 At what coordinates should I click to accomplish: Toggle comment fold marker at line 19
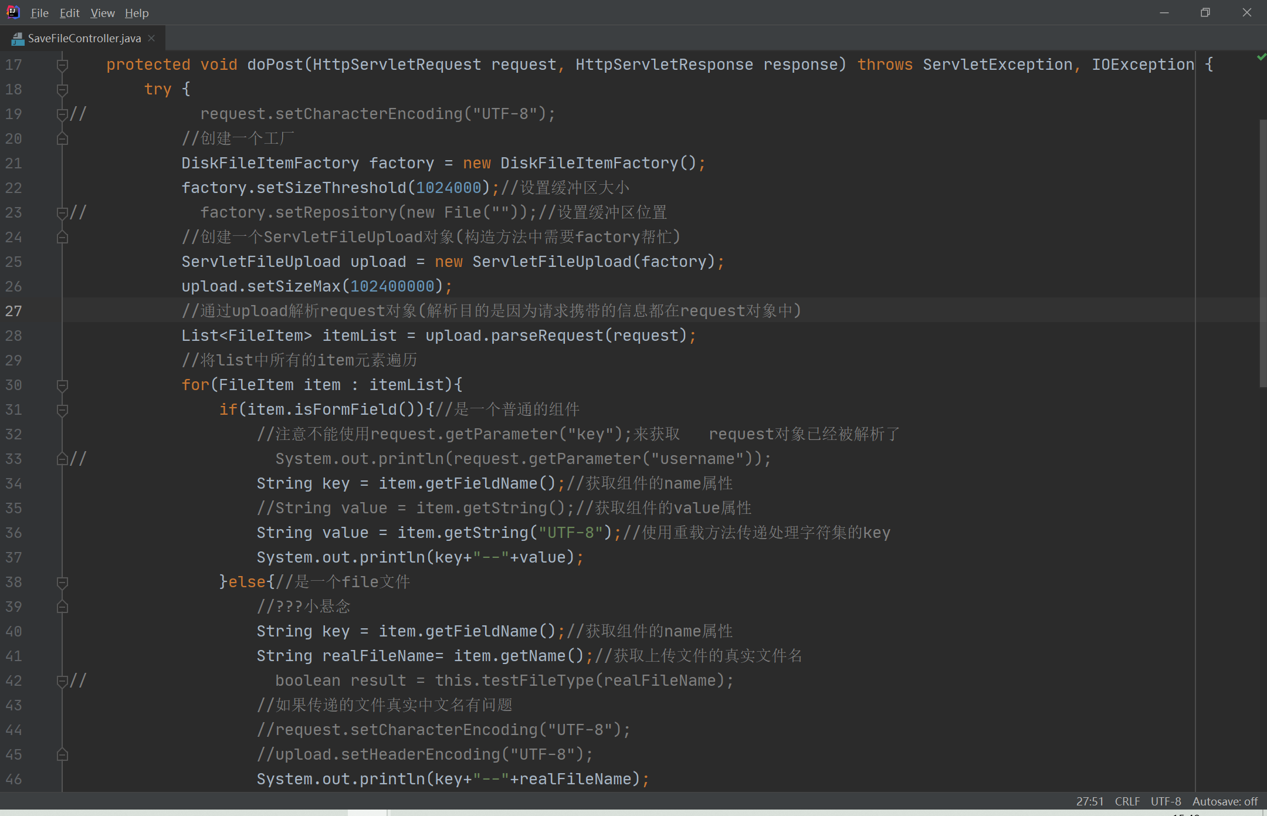click(x=62, y=114)
